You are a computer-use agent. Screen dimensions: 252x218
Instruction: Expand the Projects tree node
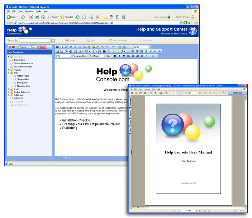(x=9, y=70)
